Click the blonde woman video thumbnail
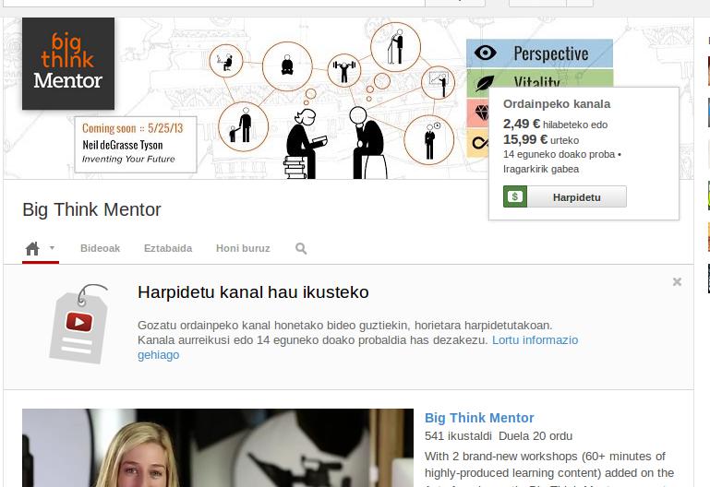The image size is (710, 487). pos(218,447)
